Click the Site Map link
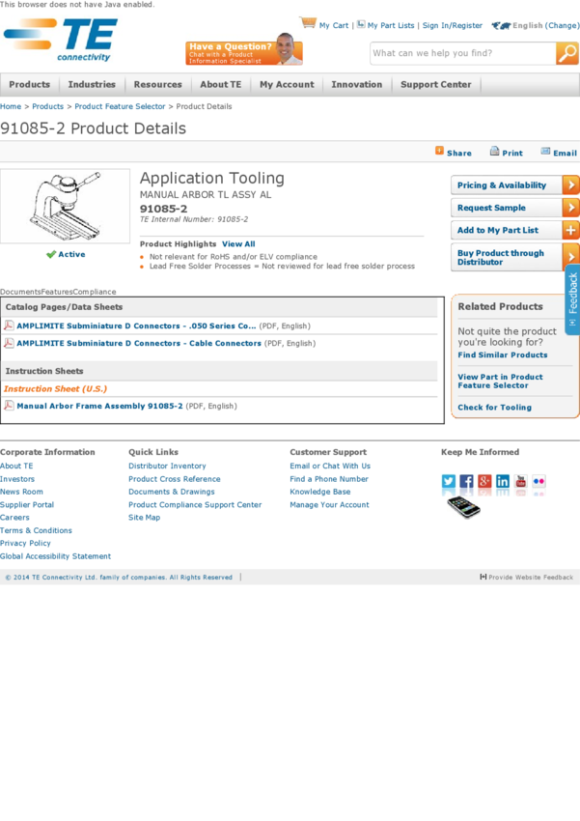 click(145, 517)
